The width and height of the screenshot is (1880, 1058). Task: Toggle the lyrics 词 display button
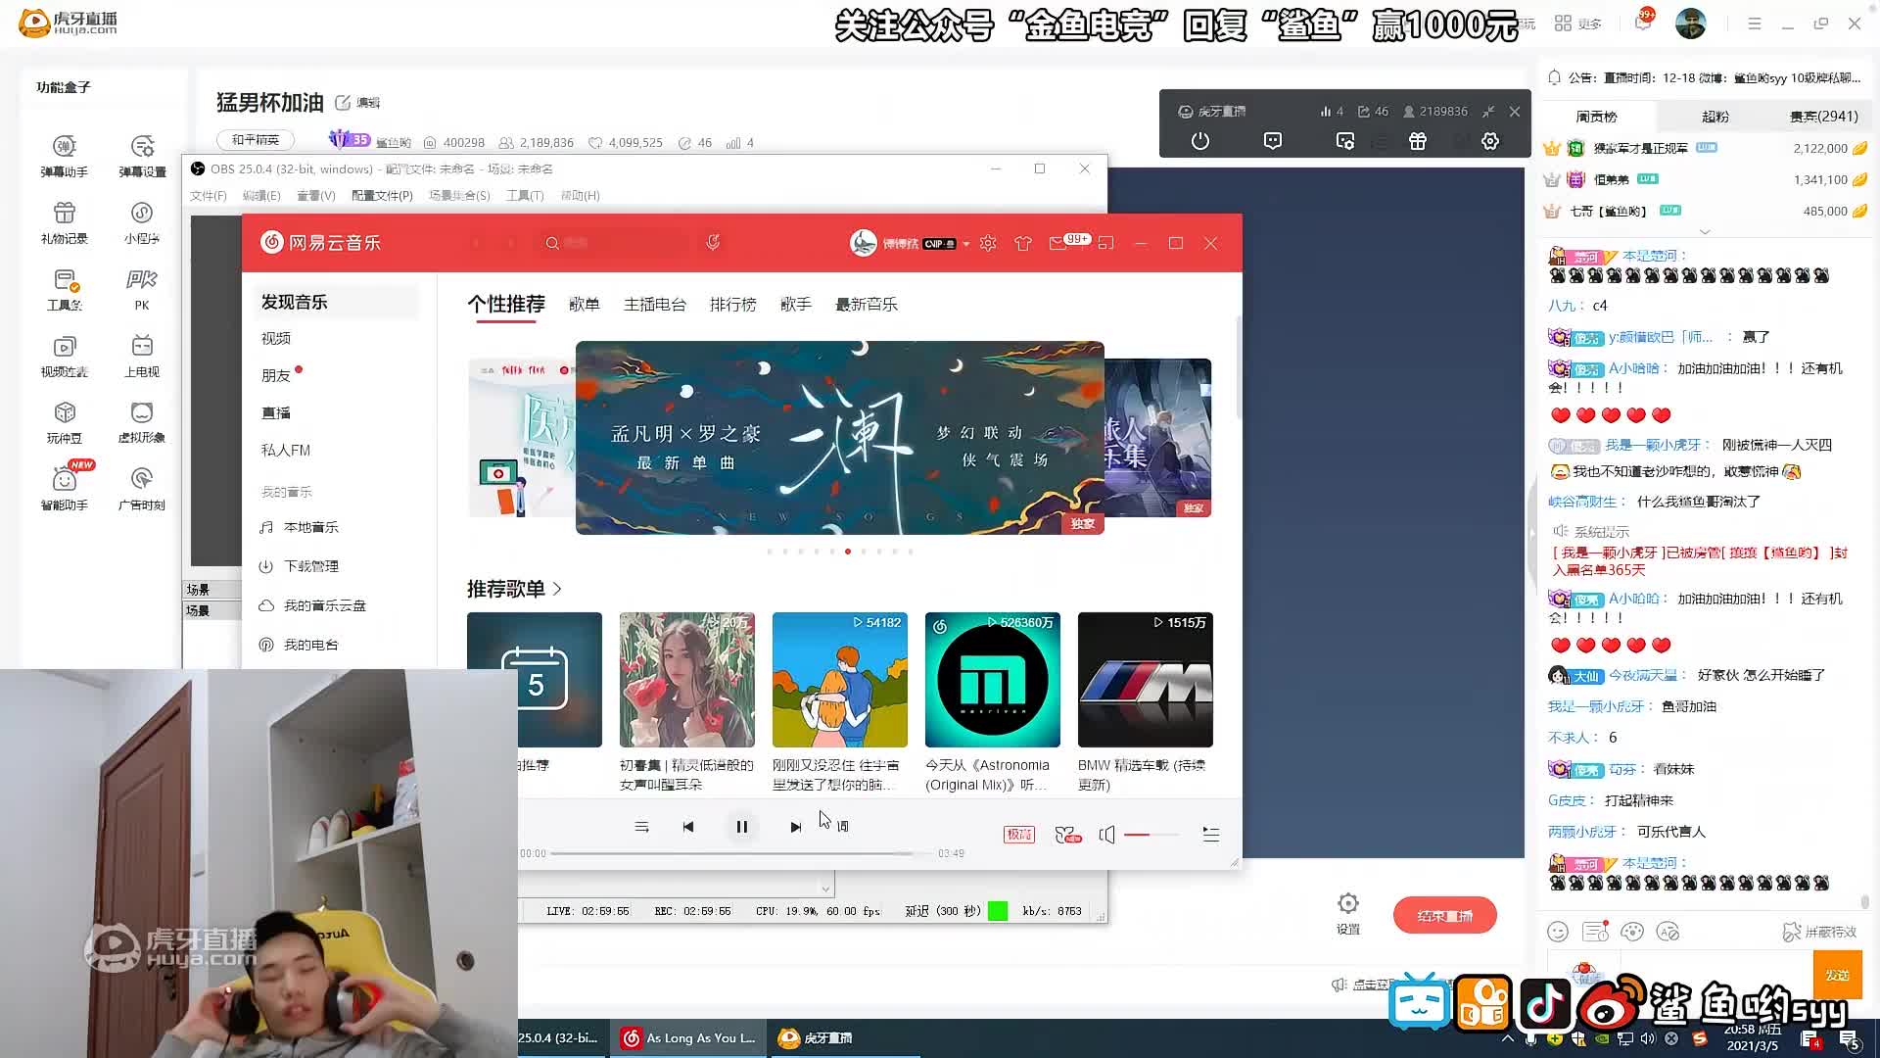pyautogui.click(x=843, y=827)
